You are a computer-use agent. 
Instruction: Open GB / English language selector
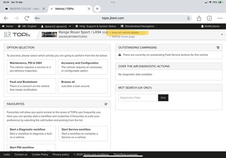pyautogui.click(x=27, y=26)
